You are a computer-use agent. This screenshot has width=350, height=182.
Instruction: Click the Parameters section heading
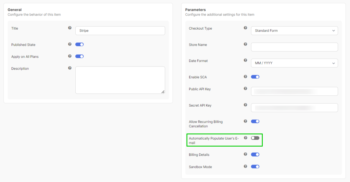click(x=196, y=10)
